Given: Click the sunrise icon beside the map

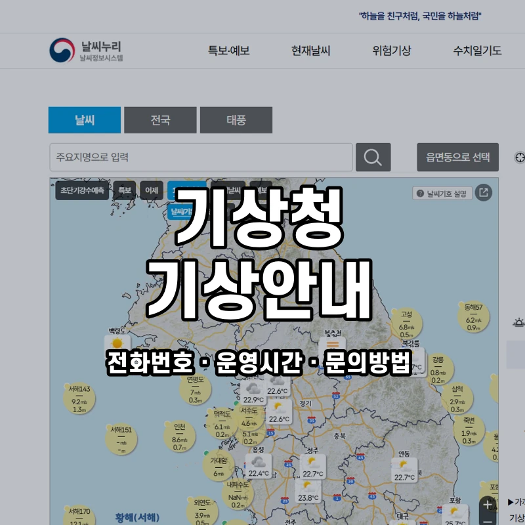Looking at the screenshot, I should coord(518,322).
